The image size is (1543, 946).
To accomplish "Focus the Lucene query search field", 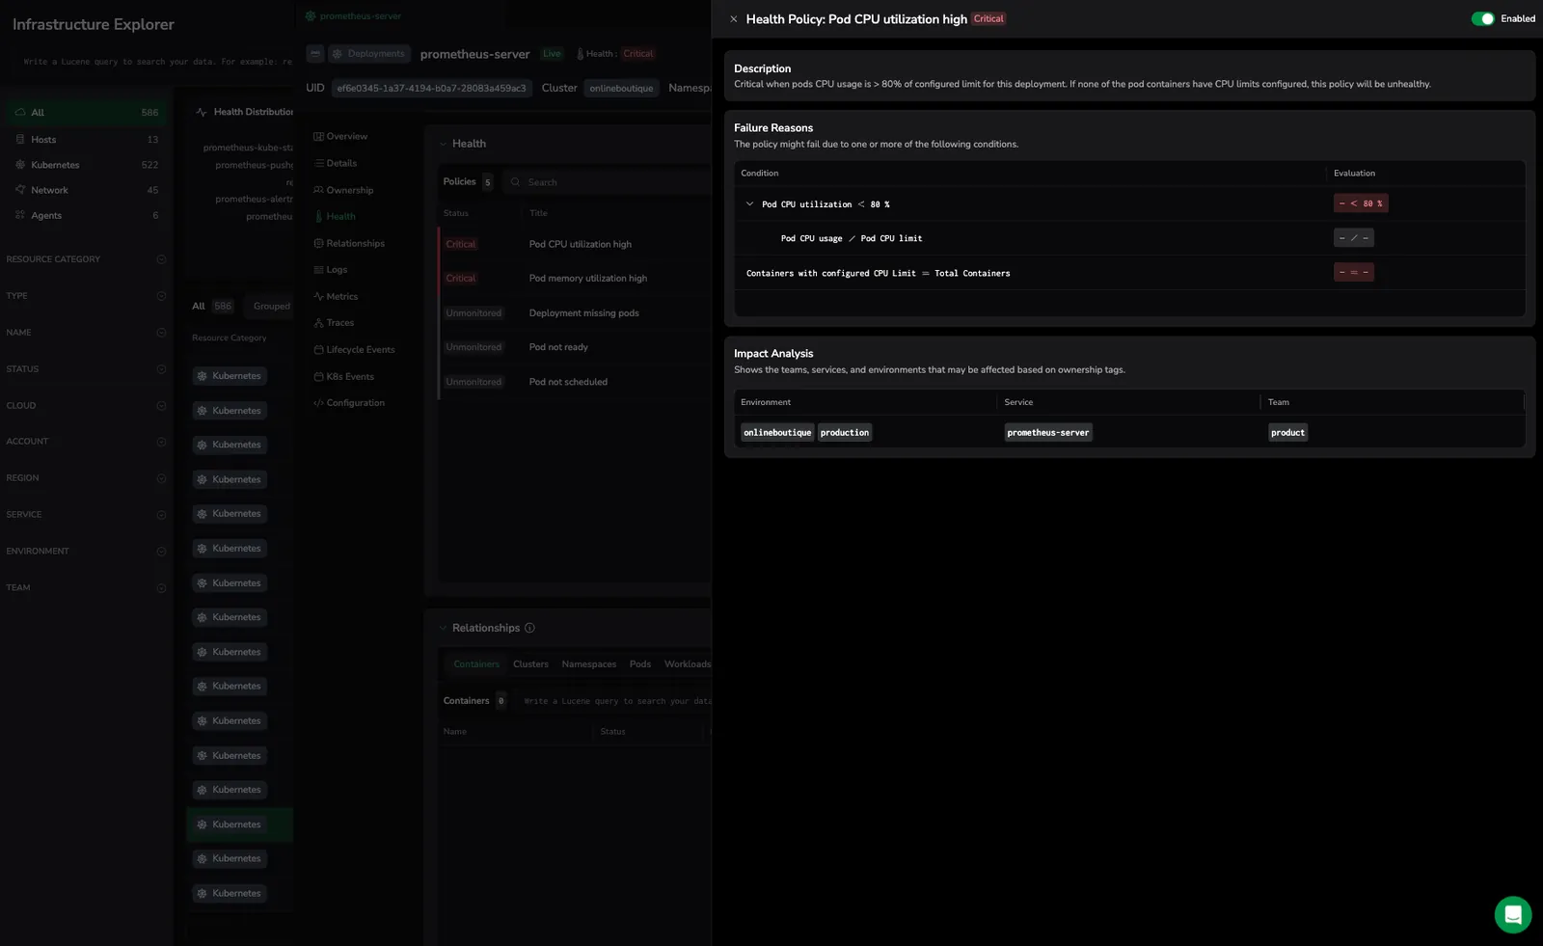I will click(154, 62).
